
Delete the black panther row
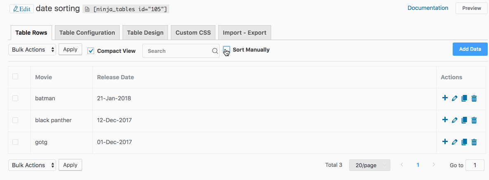pyautogui.click(x=474, y=120)
